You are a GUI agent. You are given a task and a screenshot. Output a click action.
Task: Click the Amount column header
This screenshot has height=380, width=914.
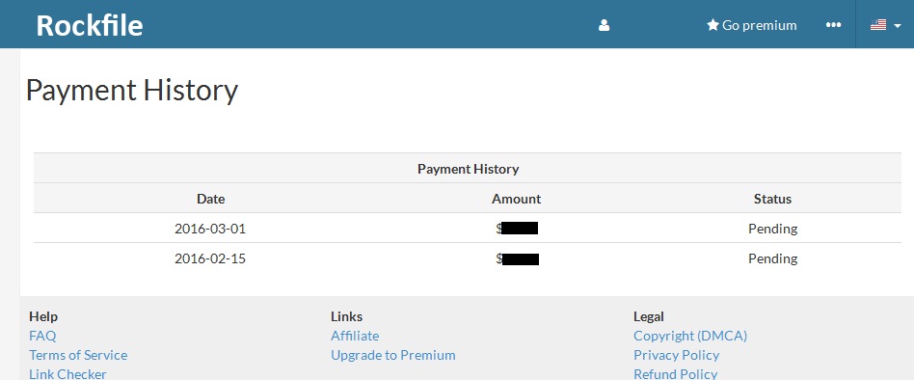(516, 199)
